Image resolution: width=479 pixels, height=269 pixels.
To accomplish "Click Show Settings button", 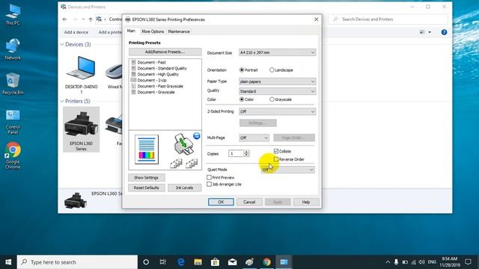I will point(147,178).
